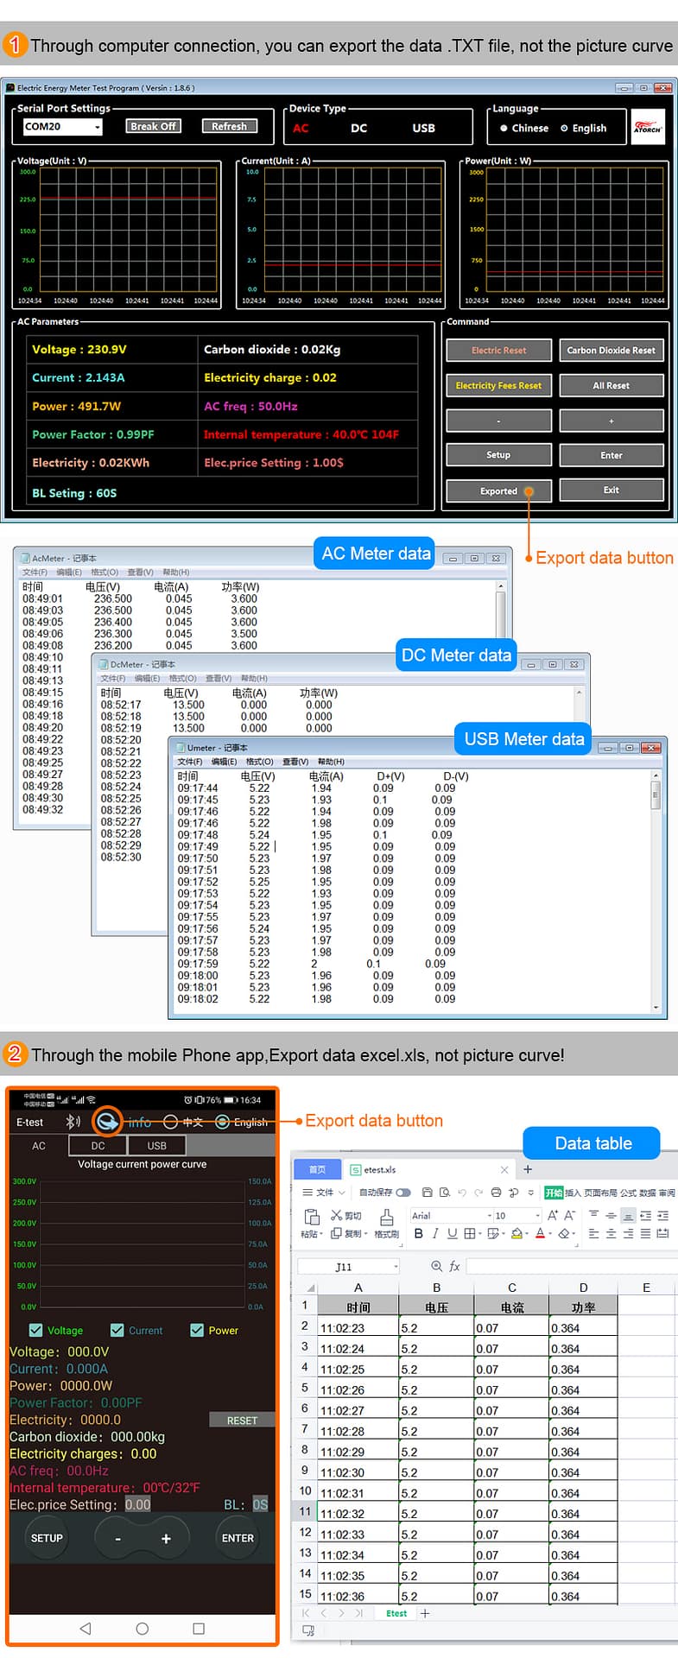The height and width of the screenshot is (1658, 678).
Task: Click the redo arrow in spreadsheet toolbar
Action: (478, 1193)
